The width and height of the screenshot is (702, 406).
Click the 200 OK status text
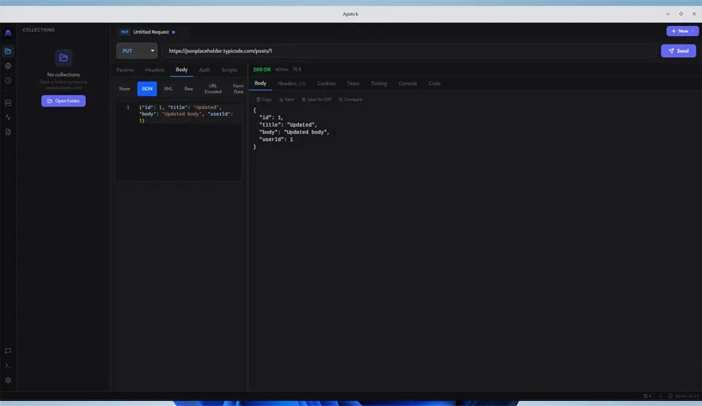pos(262,70)
